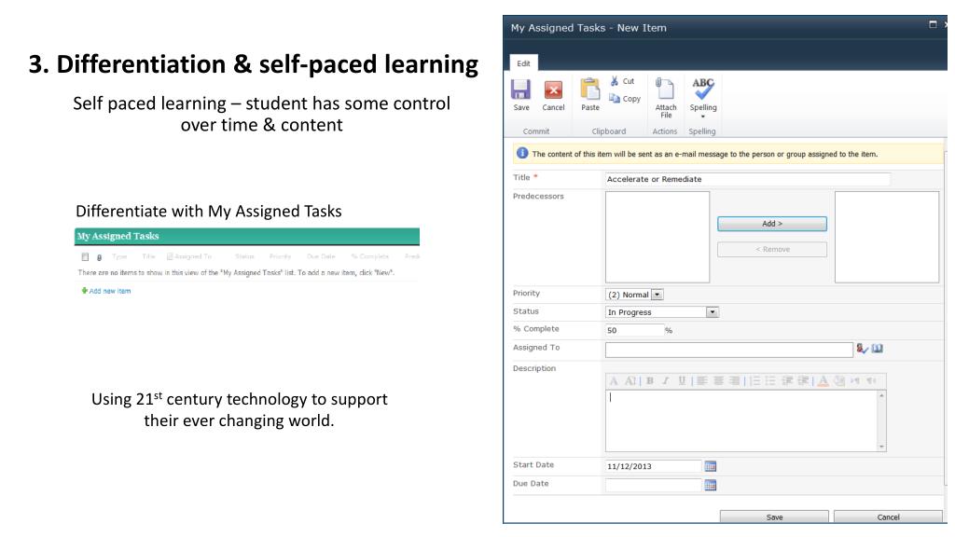955x537 pixels.
Task: Click Description scrollbar up arrow
Action: click(881, 395)
